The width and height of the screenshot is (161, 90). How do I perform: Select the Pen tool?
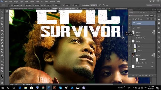tap(2, 55)
